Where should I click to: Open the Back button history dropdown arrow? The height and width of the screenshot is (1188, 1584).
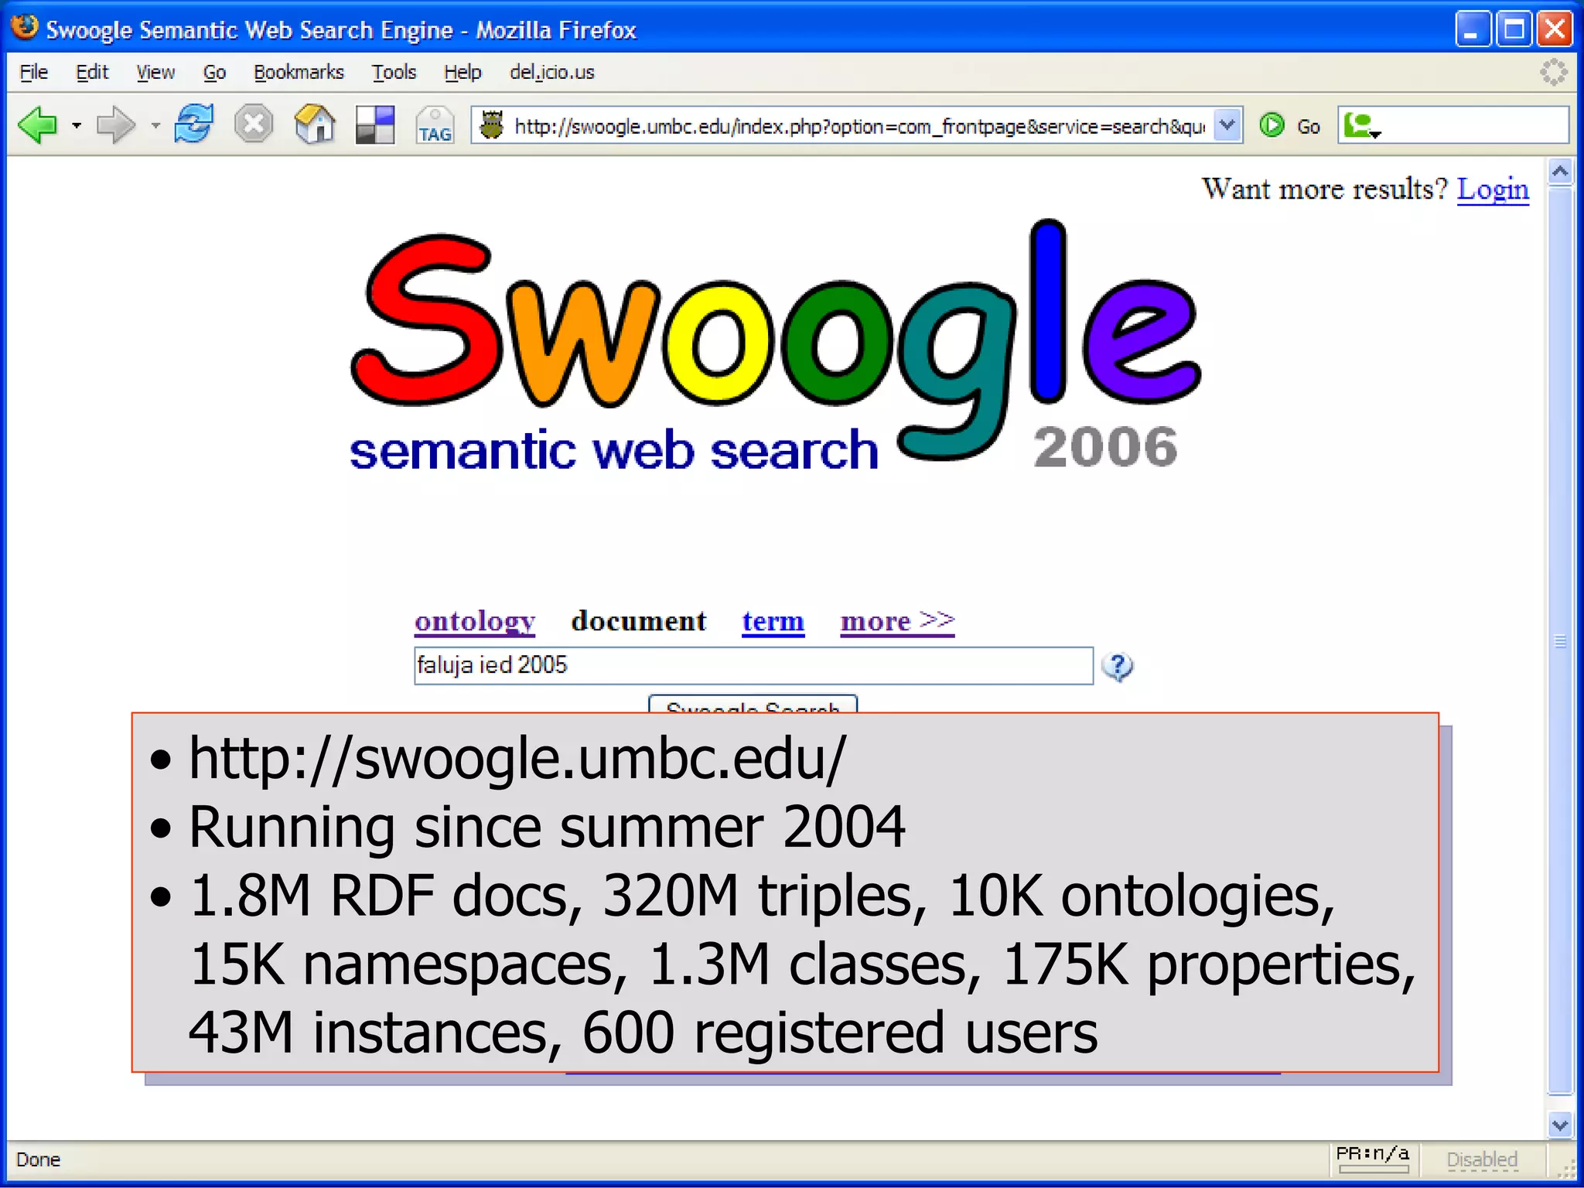click(x=77, y=125)
